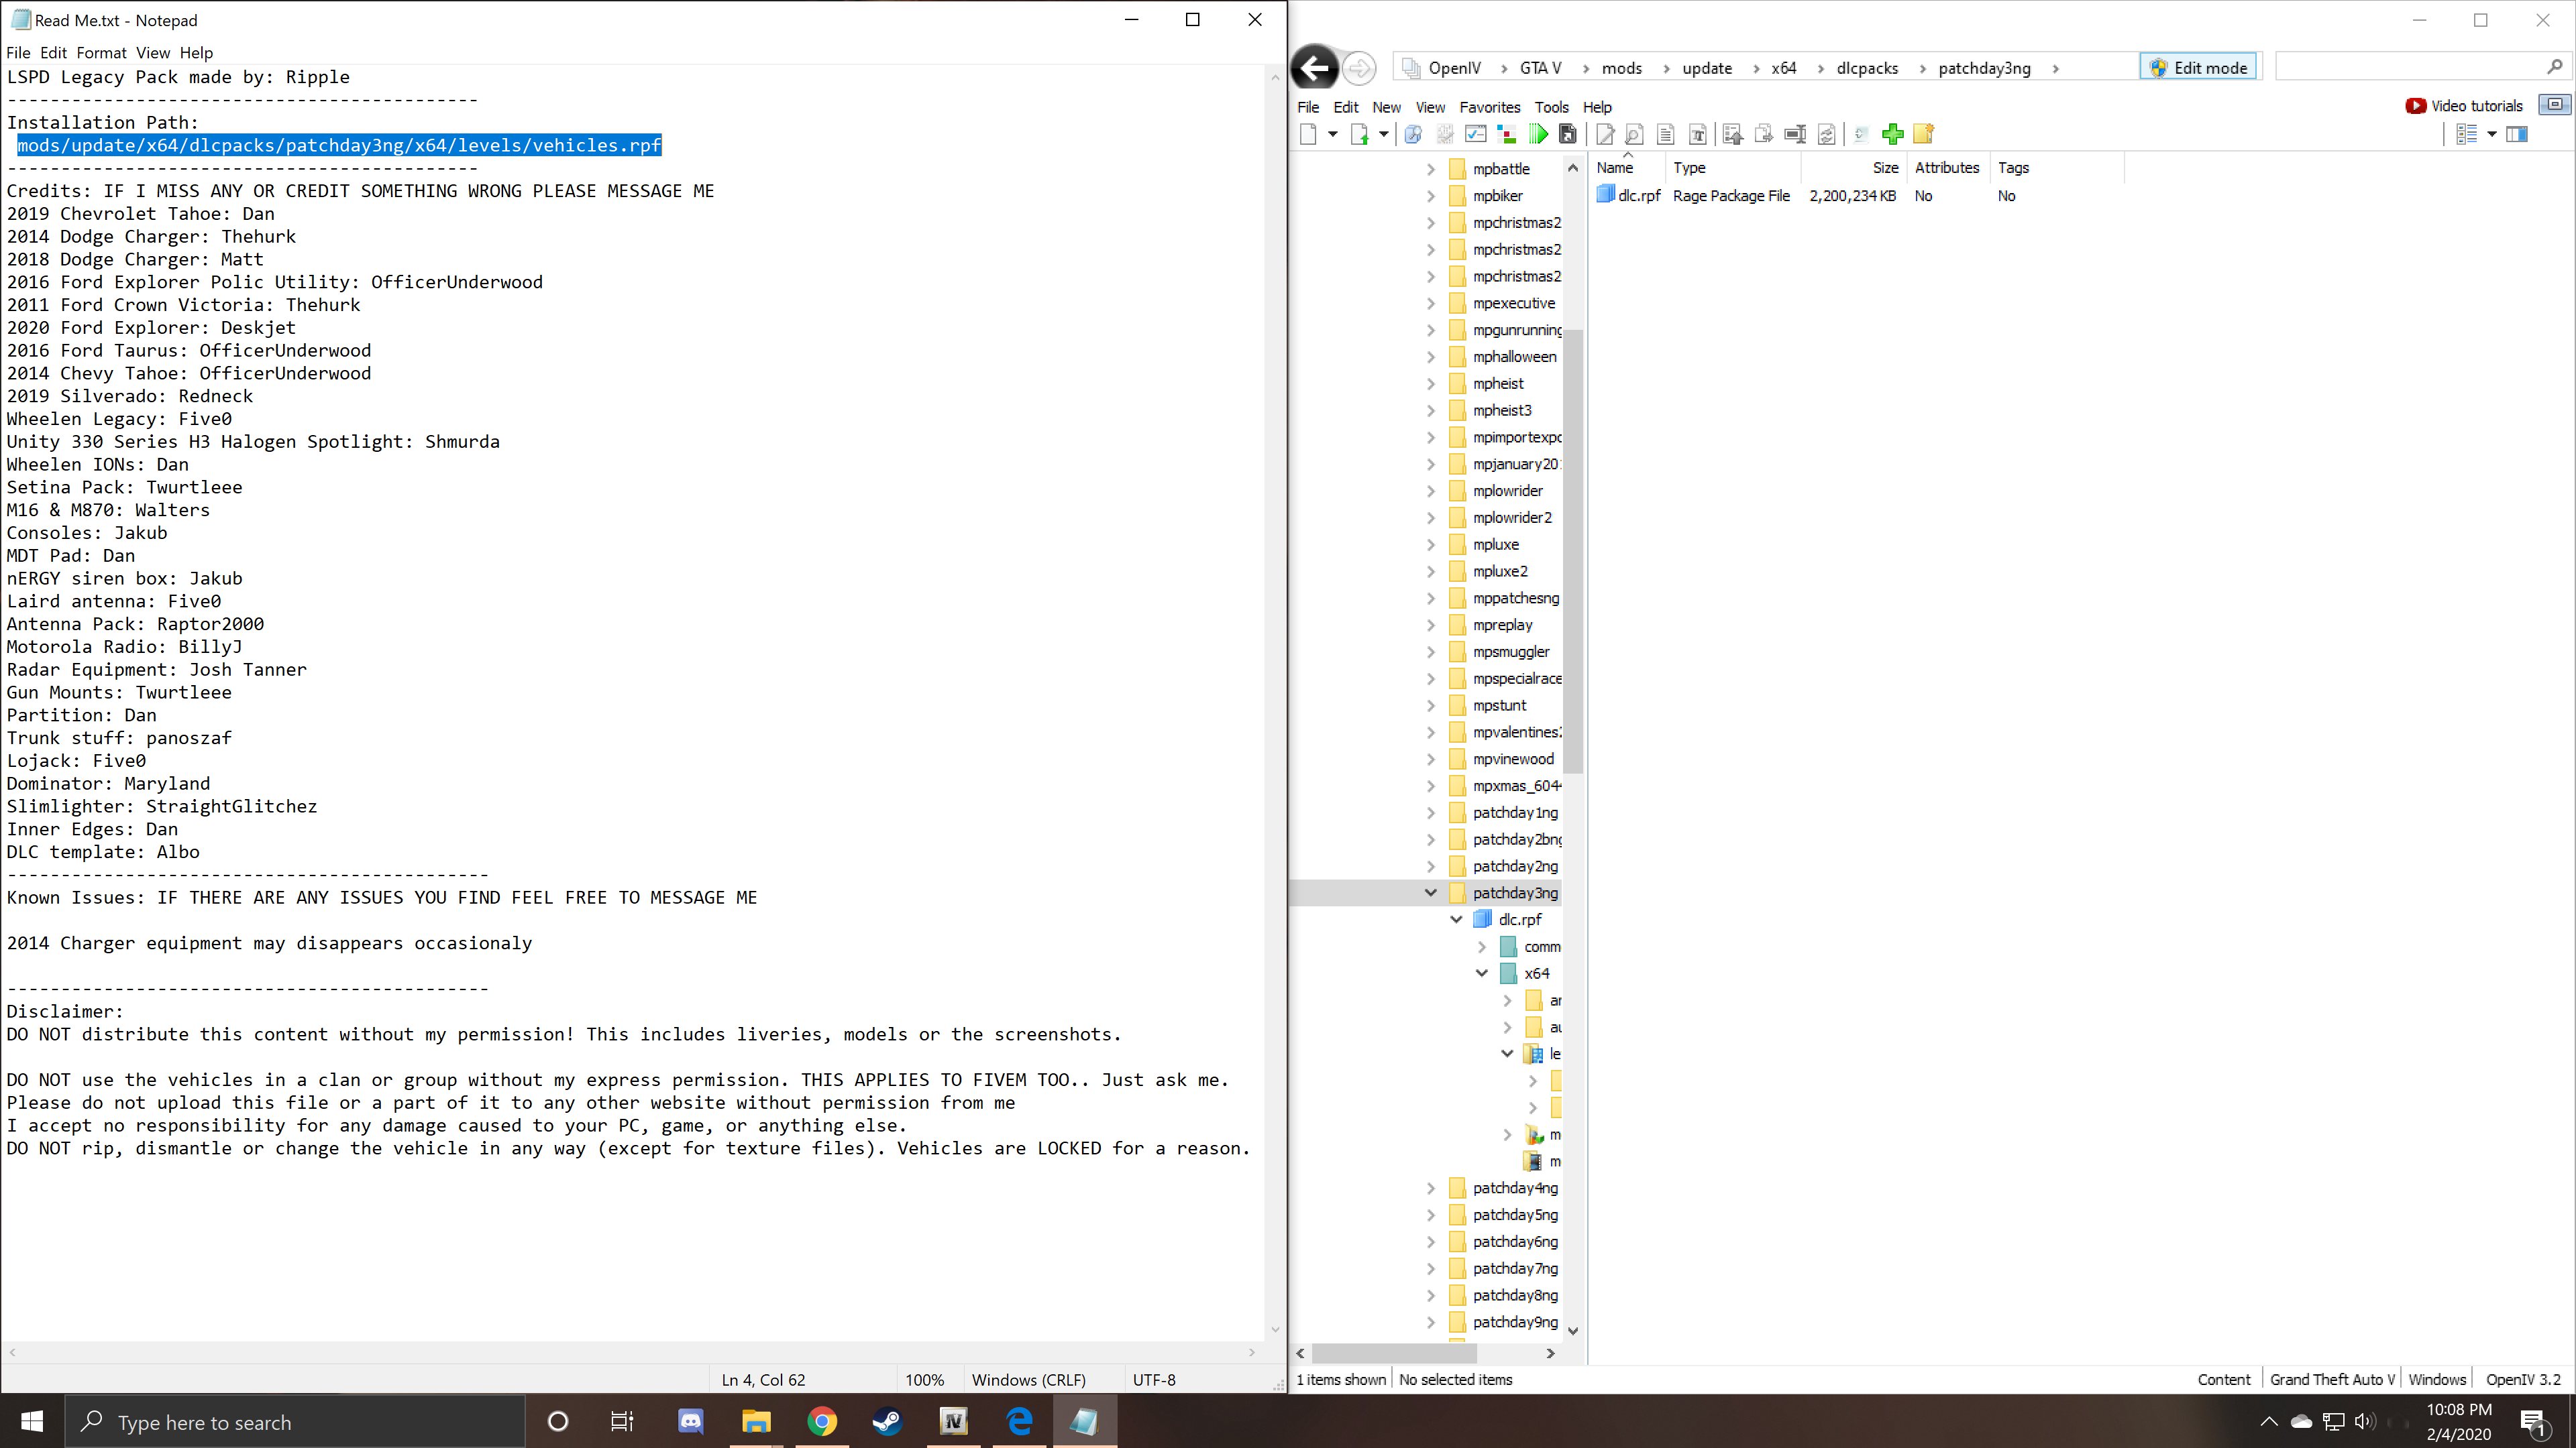Click the new folder toolbar icon
The width and height of the screenshot is (2576, 1448).
[1923, 134]
